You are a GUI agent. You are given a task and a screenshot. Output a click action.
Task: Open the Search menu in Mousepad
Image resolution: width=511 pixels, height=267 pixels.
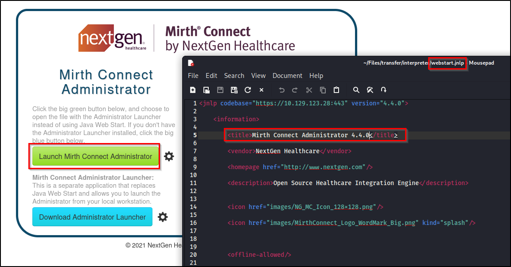pos(234,76)
